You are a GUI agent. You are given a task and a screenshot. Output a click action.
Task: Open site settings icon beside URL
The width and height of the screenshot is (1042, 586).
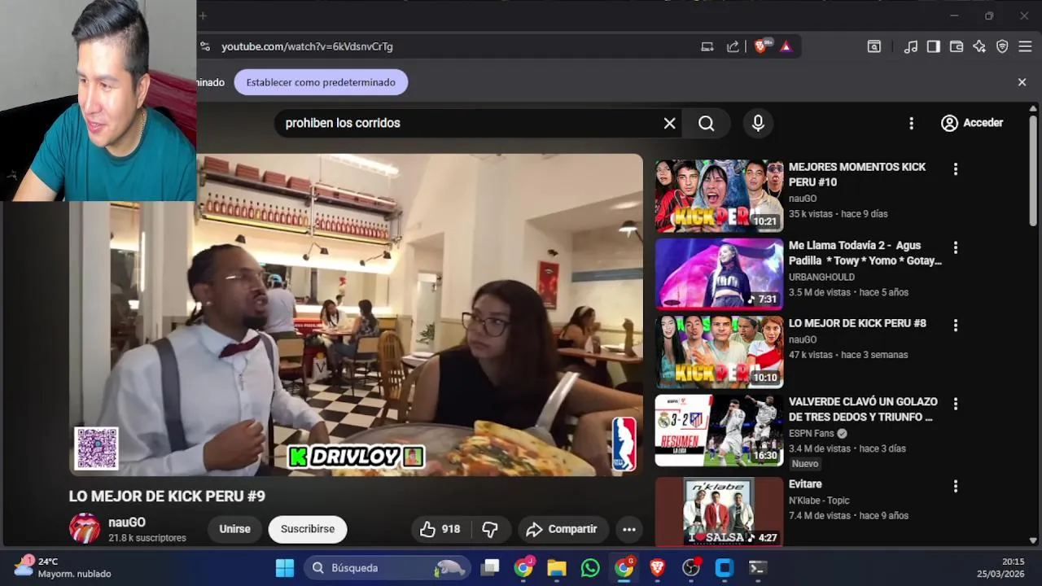(x=204, y=46)
